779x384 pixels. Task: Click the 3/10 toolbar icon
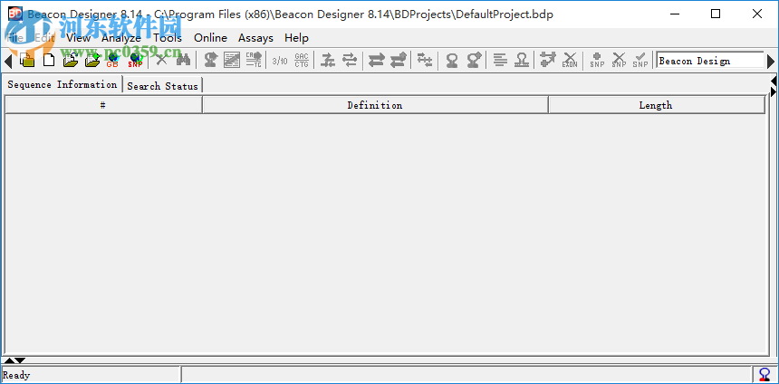point(280,61)
